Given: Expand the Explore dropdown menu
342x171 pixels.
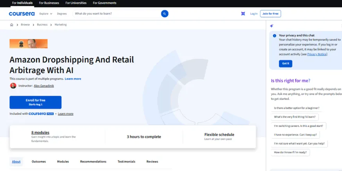Looking at the screenshot, I should coord(46,14).
